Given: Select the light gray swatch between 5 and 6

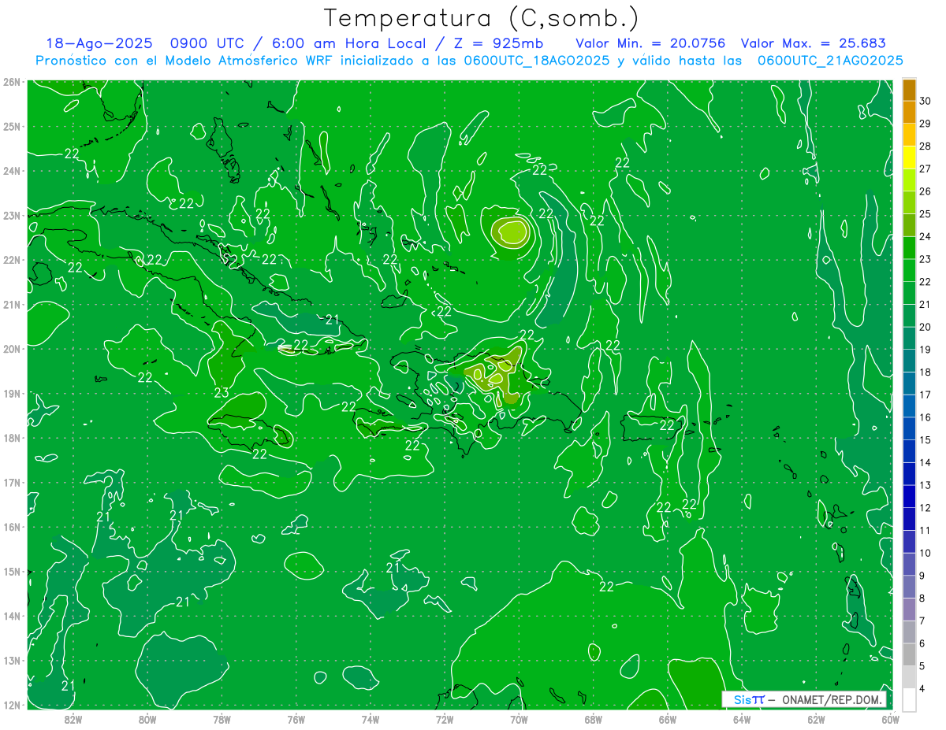Looking at the screenshot, I should click(909, 654).
